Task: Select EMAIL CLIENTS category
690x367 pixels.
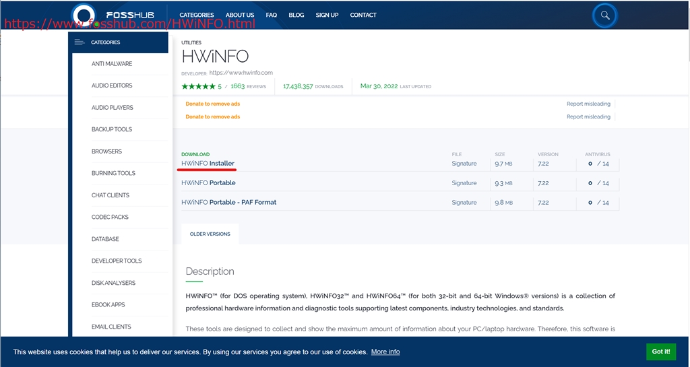Action: click(111, 327)
